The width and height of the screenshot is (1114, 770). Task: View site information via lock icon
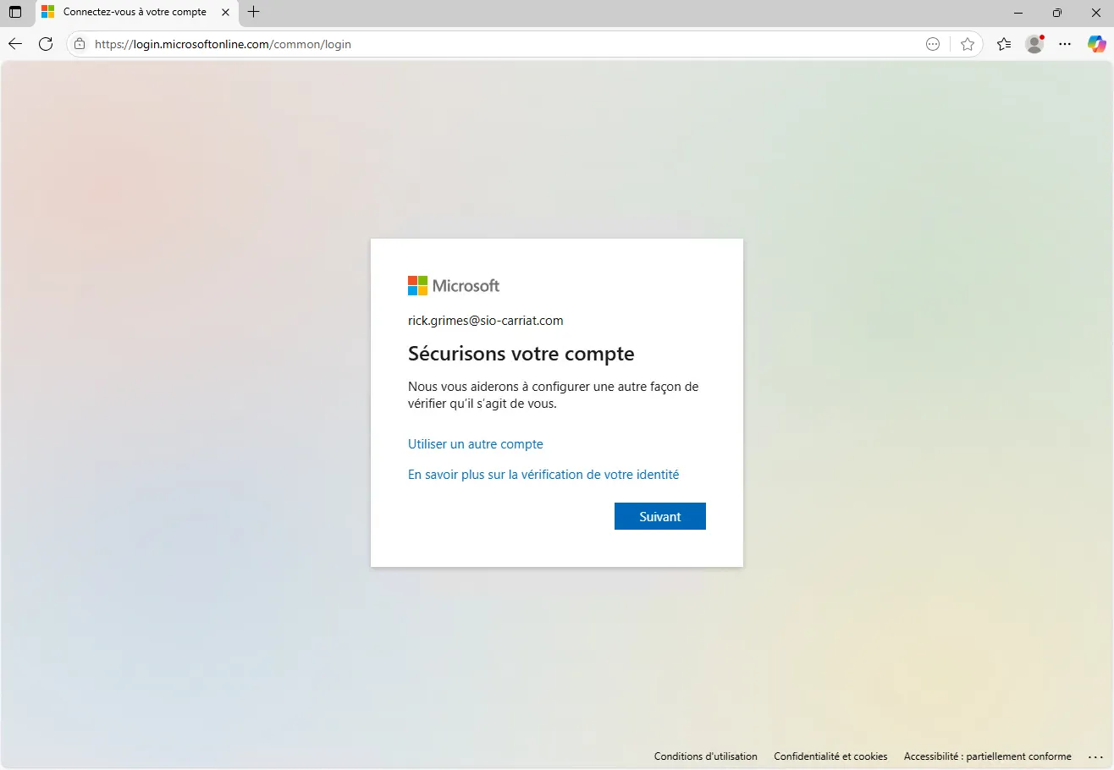[x=80, y=44]
